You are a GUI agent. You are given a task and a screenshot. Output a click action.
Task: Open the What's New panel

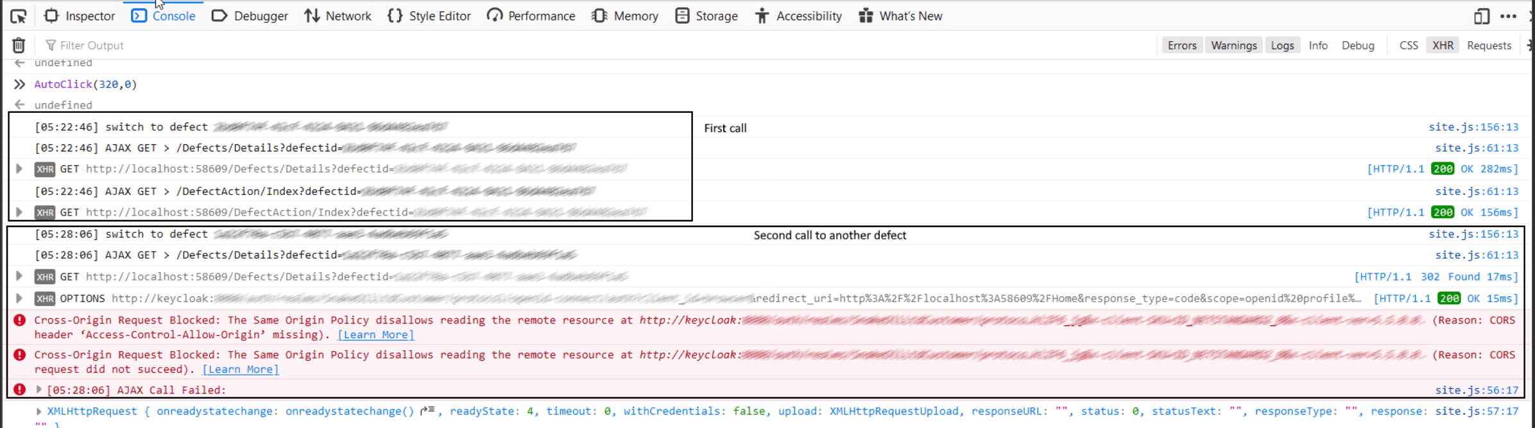(x=900, y=16)
